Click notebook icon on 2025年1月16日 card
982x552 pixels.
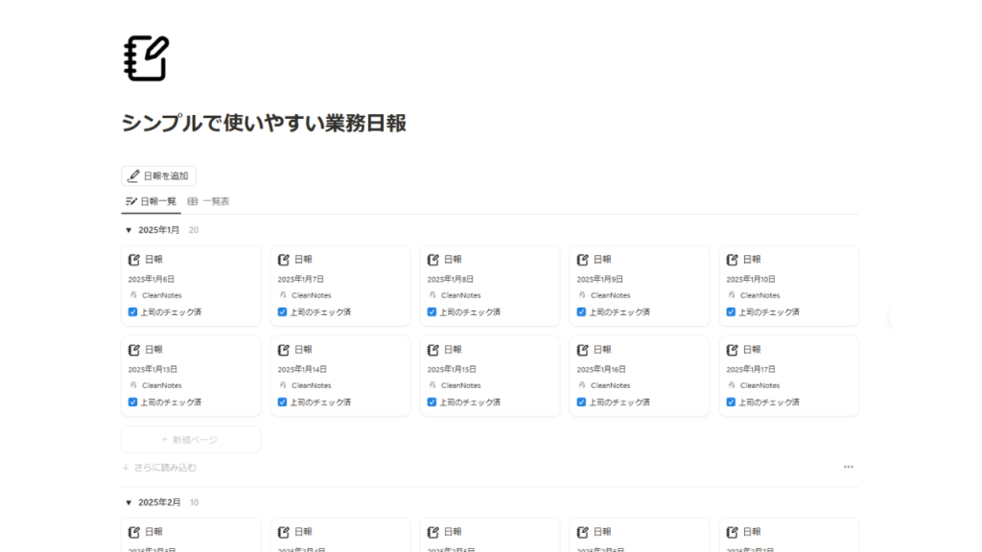(x=583, y=350)
